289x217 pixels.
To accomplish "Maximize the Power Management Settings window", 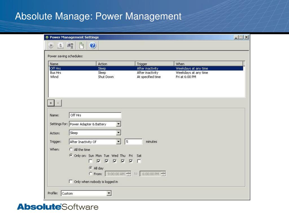I will (241, 37).
